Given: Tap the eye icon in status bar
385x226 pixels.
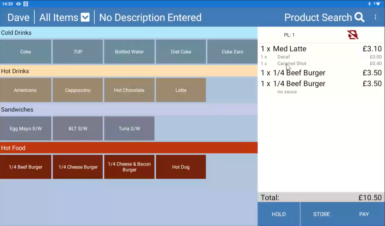Looking at the screenshot, I should (x=18, y=4).
